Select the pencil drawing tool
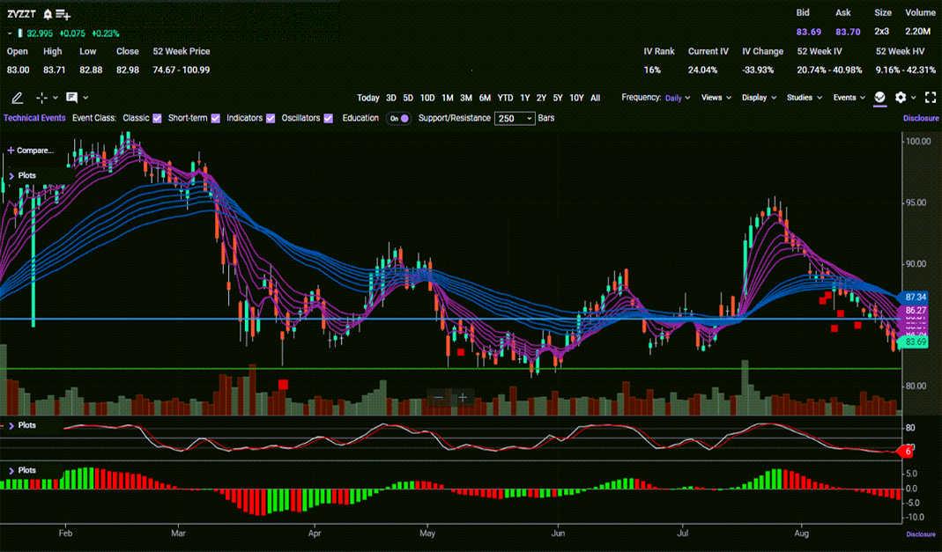The width and height of the screenshot is (942, 552). (x=18, y=98)
